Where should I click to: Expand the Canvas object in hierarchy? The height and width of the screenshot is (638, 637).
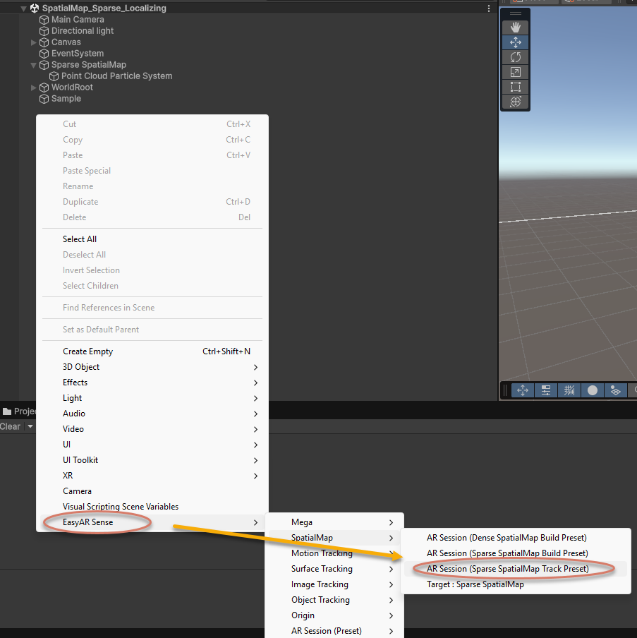tap(34, 42)
